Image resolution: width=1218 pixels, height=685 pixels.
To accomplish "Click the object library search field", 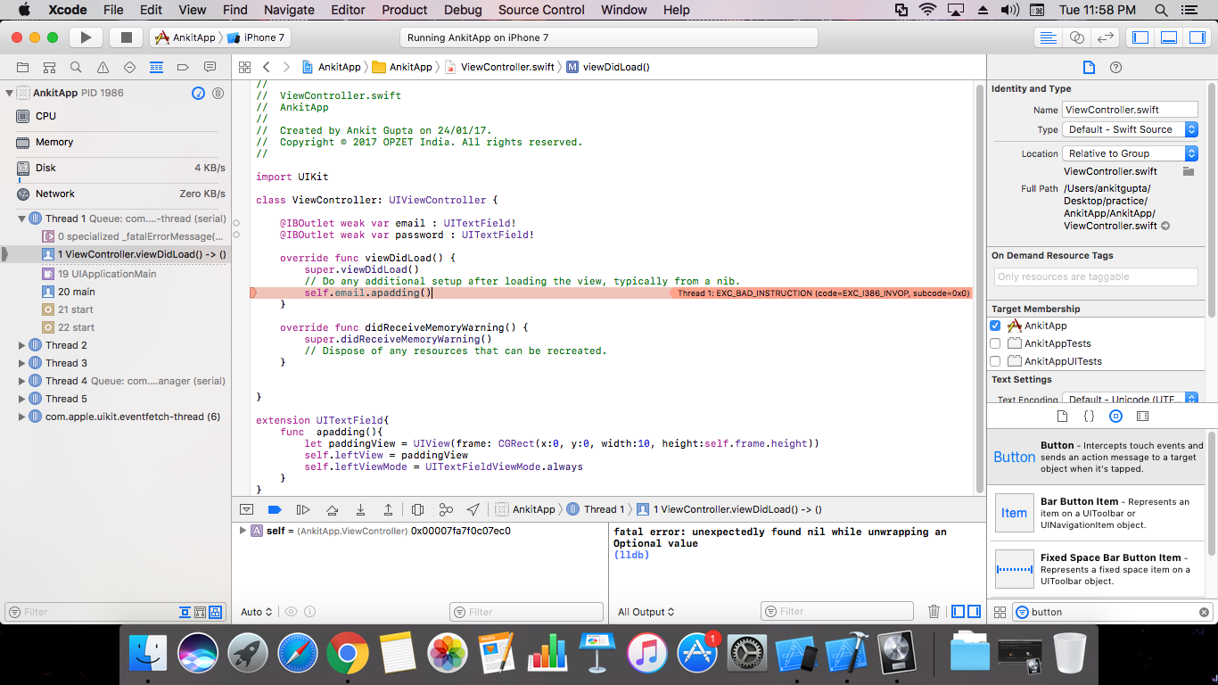I will (x=1113, y=612).
